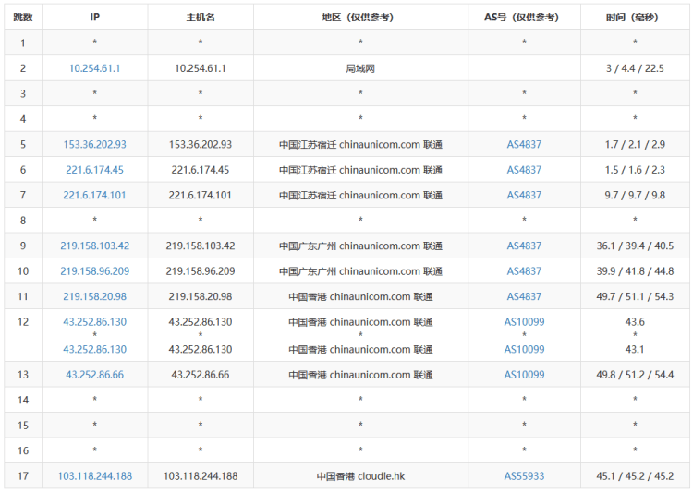Click the 时间 (毫秒) column header
This screenshot has height=492, width=693.
click(635, 18)
